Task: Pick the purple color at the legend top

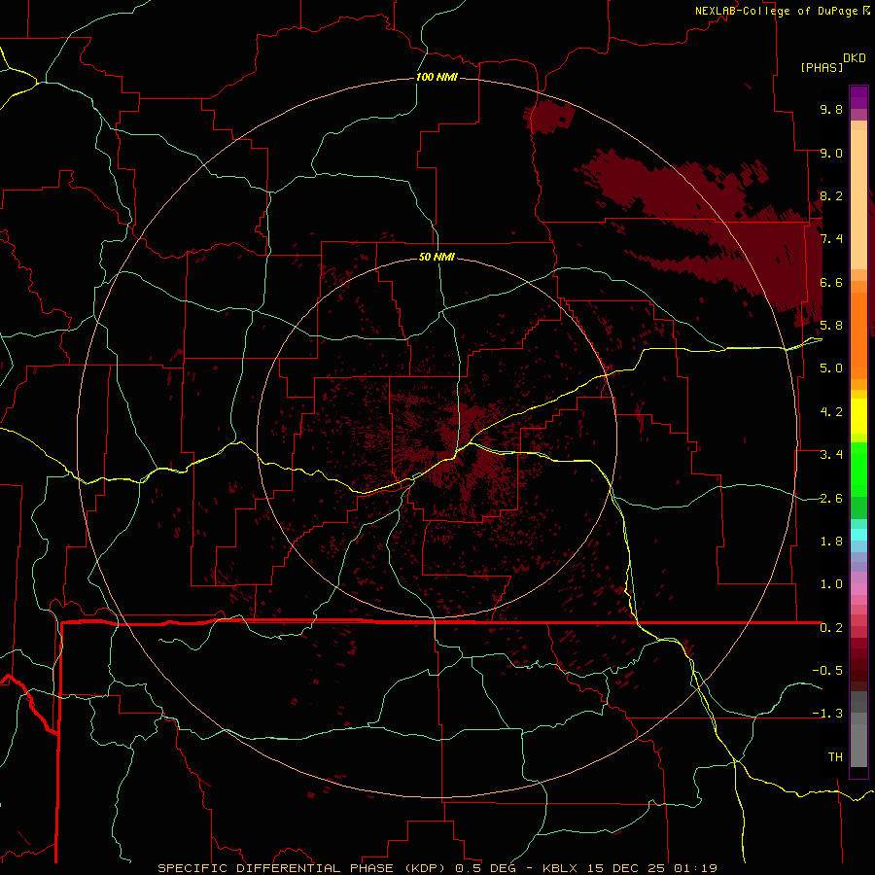Action: click(858, 96)
